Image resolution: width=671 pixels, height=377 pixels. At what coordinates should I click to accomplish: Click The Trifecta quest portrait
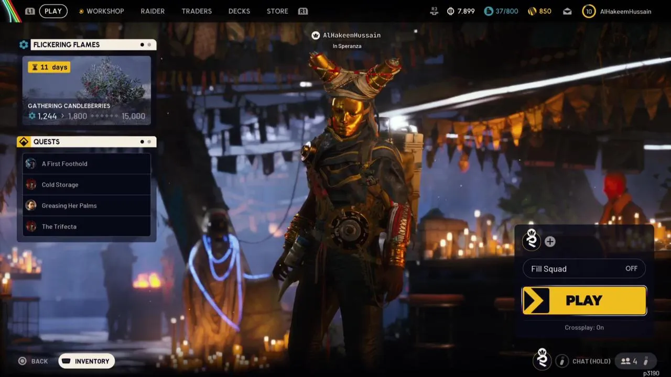[x=31, y=227]
